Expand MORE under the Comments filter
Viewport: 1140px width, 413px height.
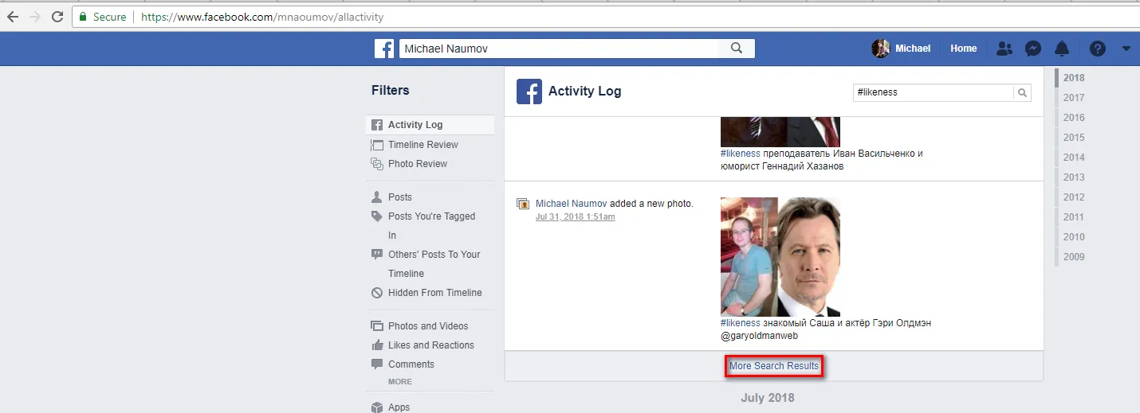400,382
